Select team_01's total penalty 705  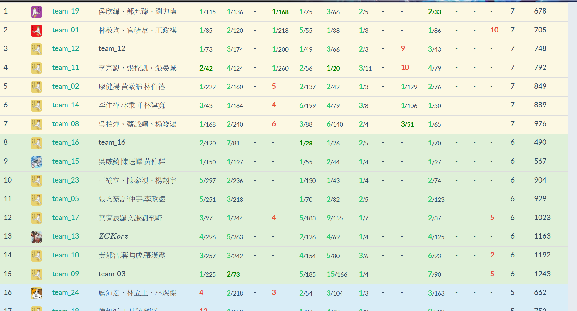click(x=540, y=30)
